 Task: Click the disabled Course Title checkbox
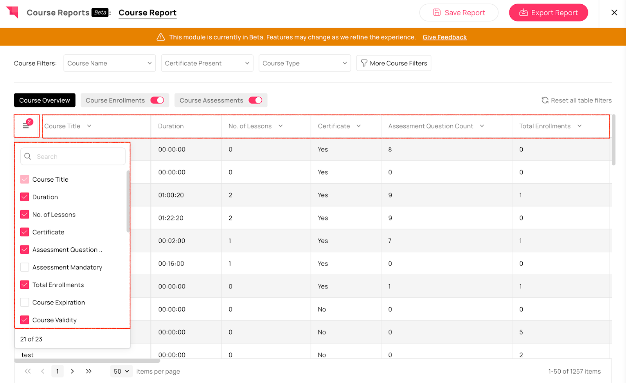[25, 179]
